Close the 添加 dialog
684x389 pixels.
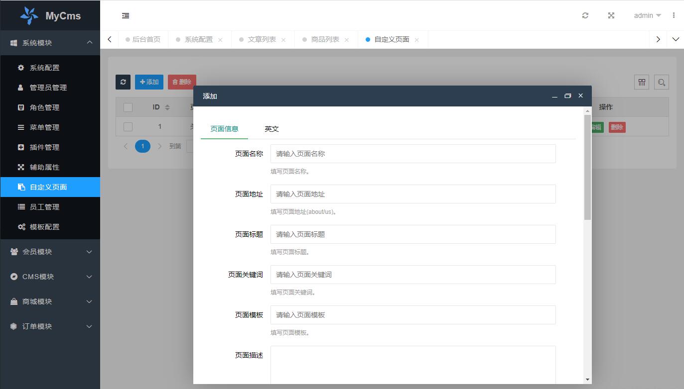tap(580, 96)
